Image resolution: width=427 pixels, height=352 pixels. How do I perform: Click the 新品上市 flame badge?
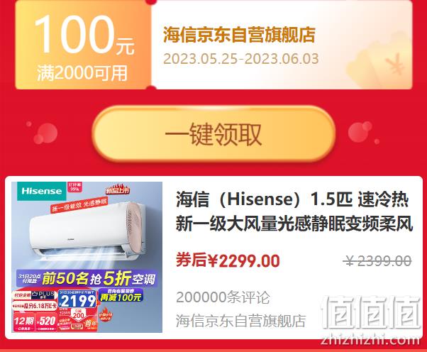point(118,189)
